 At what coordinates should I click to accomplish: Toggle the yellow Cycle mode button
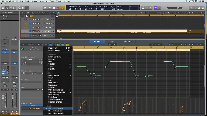point(63,8)
